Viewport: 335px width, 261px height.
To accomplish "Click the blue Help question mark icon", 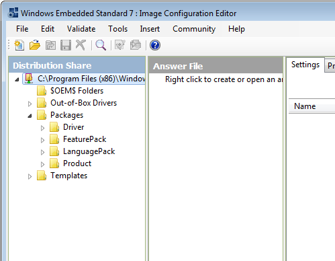I will 155,45.
